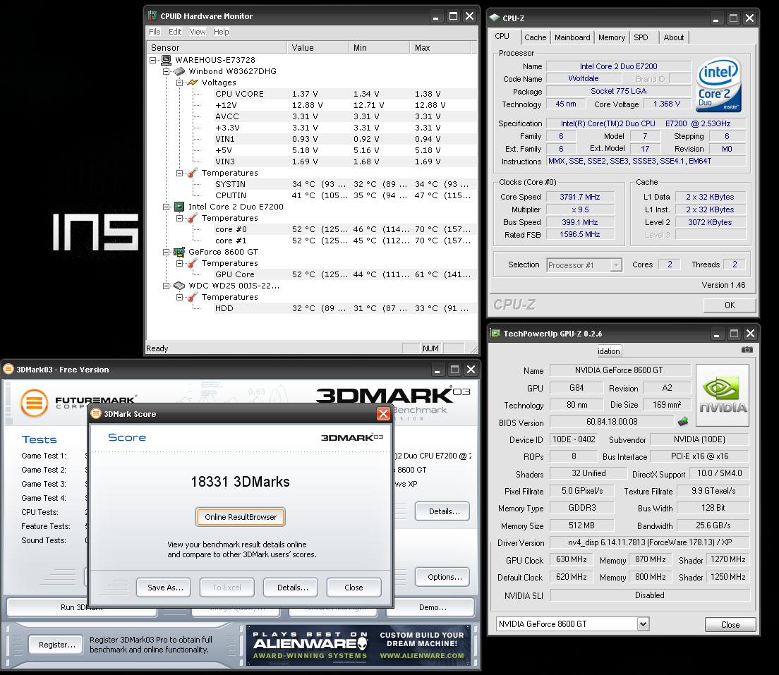The height and width of the screenshot is (675, 779).
Task: Collapse the WDC WD25 node
Action: 167,286
